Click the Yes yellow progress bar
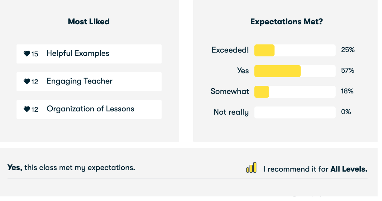Image resolution: width=382 pixels, height=201 pixels. [x=277, y=71]
